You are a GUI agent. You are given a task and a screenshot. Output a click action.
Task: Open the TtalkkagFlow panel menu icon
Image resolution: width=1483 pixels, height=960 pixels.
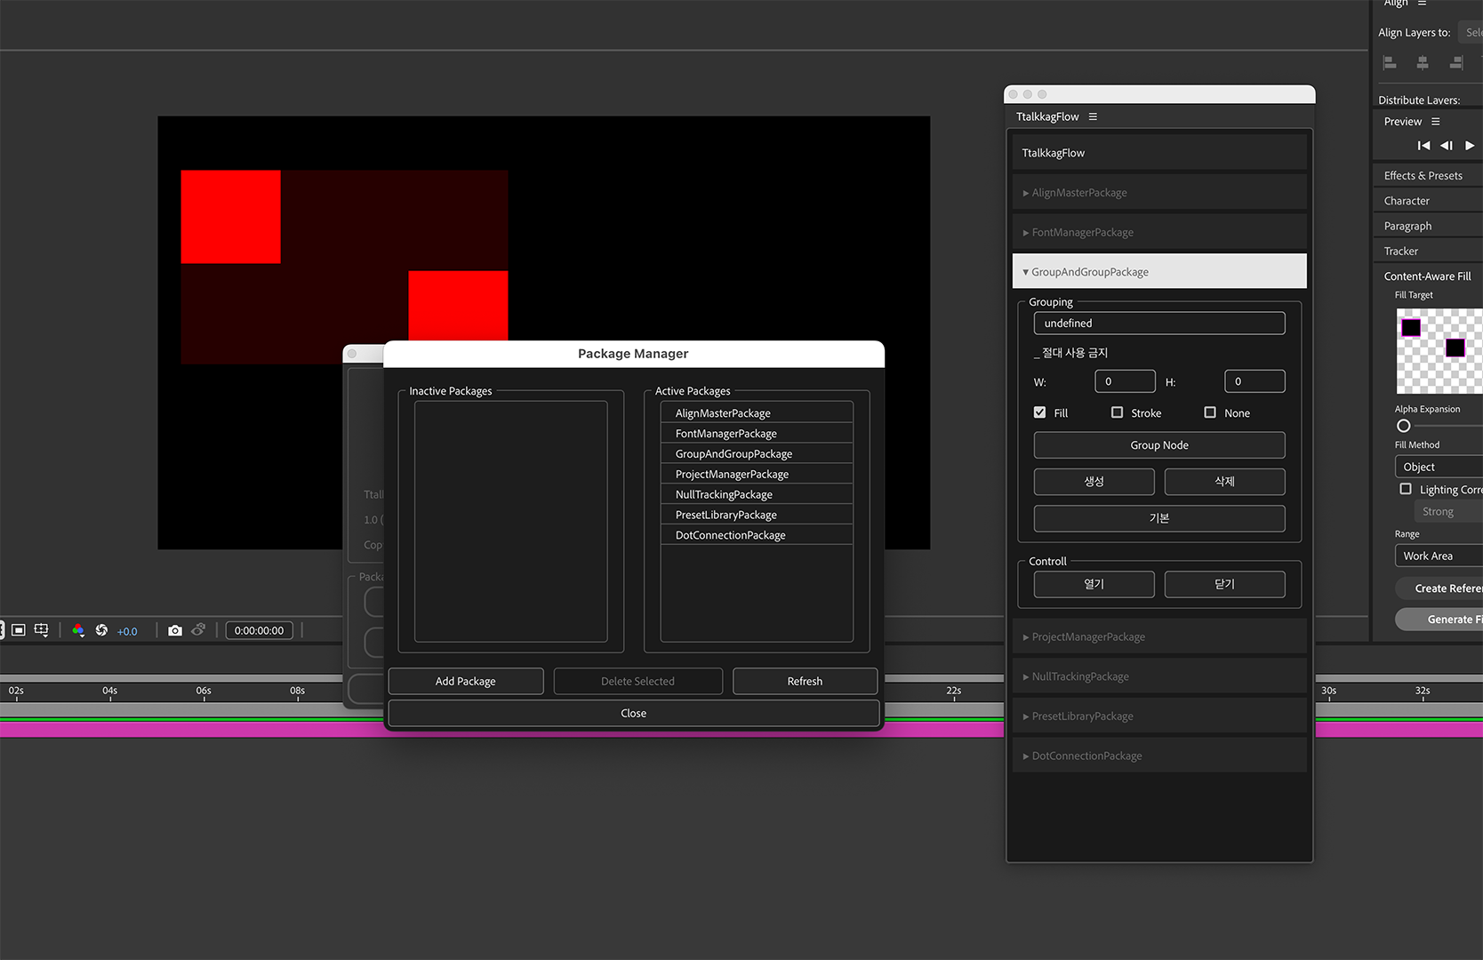(1093, 116)
